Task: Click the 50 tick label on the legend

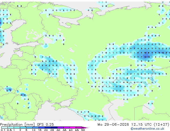Action: point(83,130)
